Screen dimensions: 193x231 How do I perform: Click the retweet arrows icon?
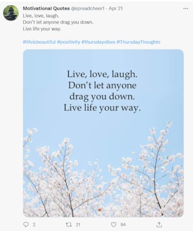[69, 225]
